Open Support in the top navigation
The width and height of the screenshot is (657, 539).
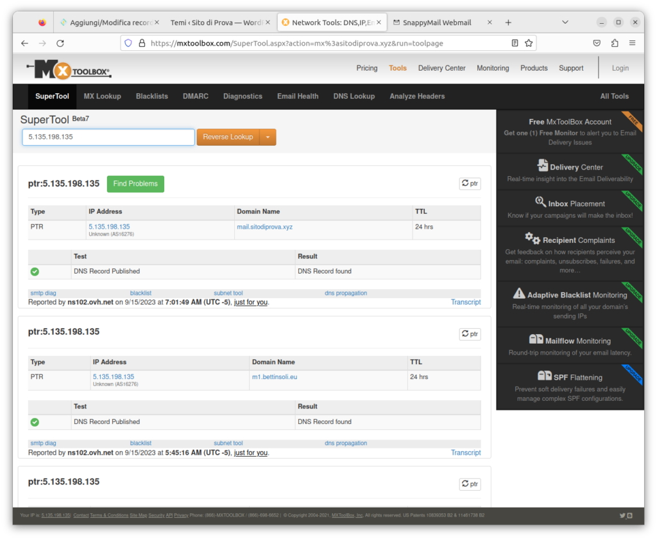click(570, 68)
